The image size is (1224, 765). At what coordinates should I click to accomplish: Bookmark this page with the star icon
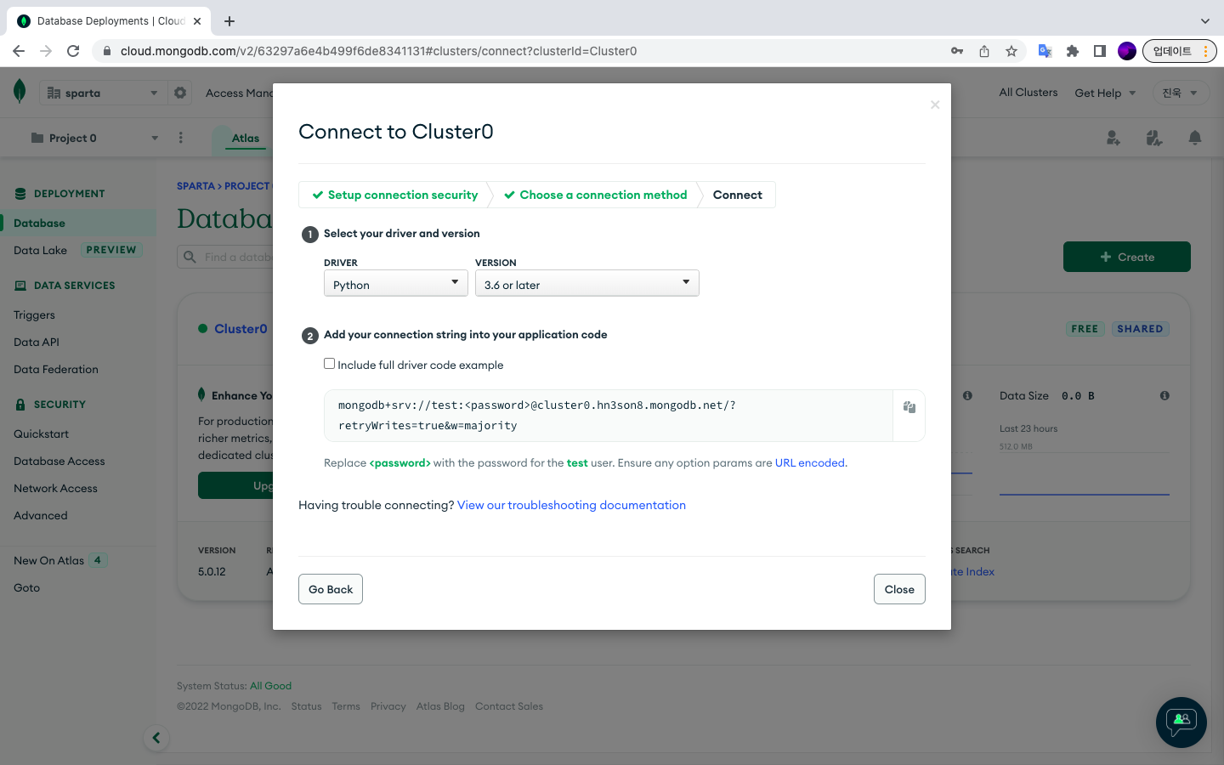coord(1011,51)
